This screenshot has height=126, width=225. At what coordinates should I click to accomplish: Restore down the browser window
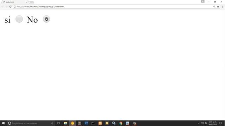[x=215, y=2]
